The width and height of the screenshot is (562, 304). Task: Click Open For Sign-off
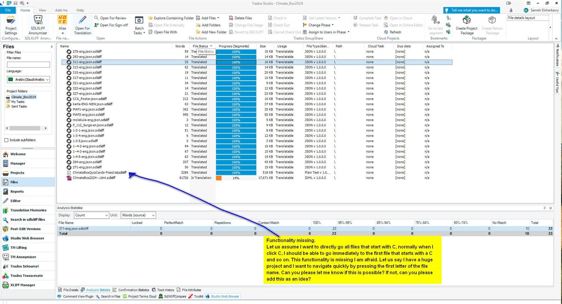[111, 25]
